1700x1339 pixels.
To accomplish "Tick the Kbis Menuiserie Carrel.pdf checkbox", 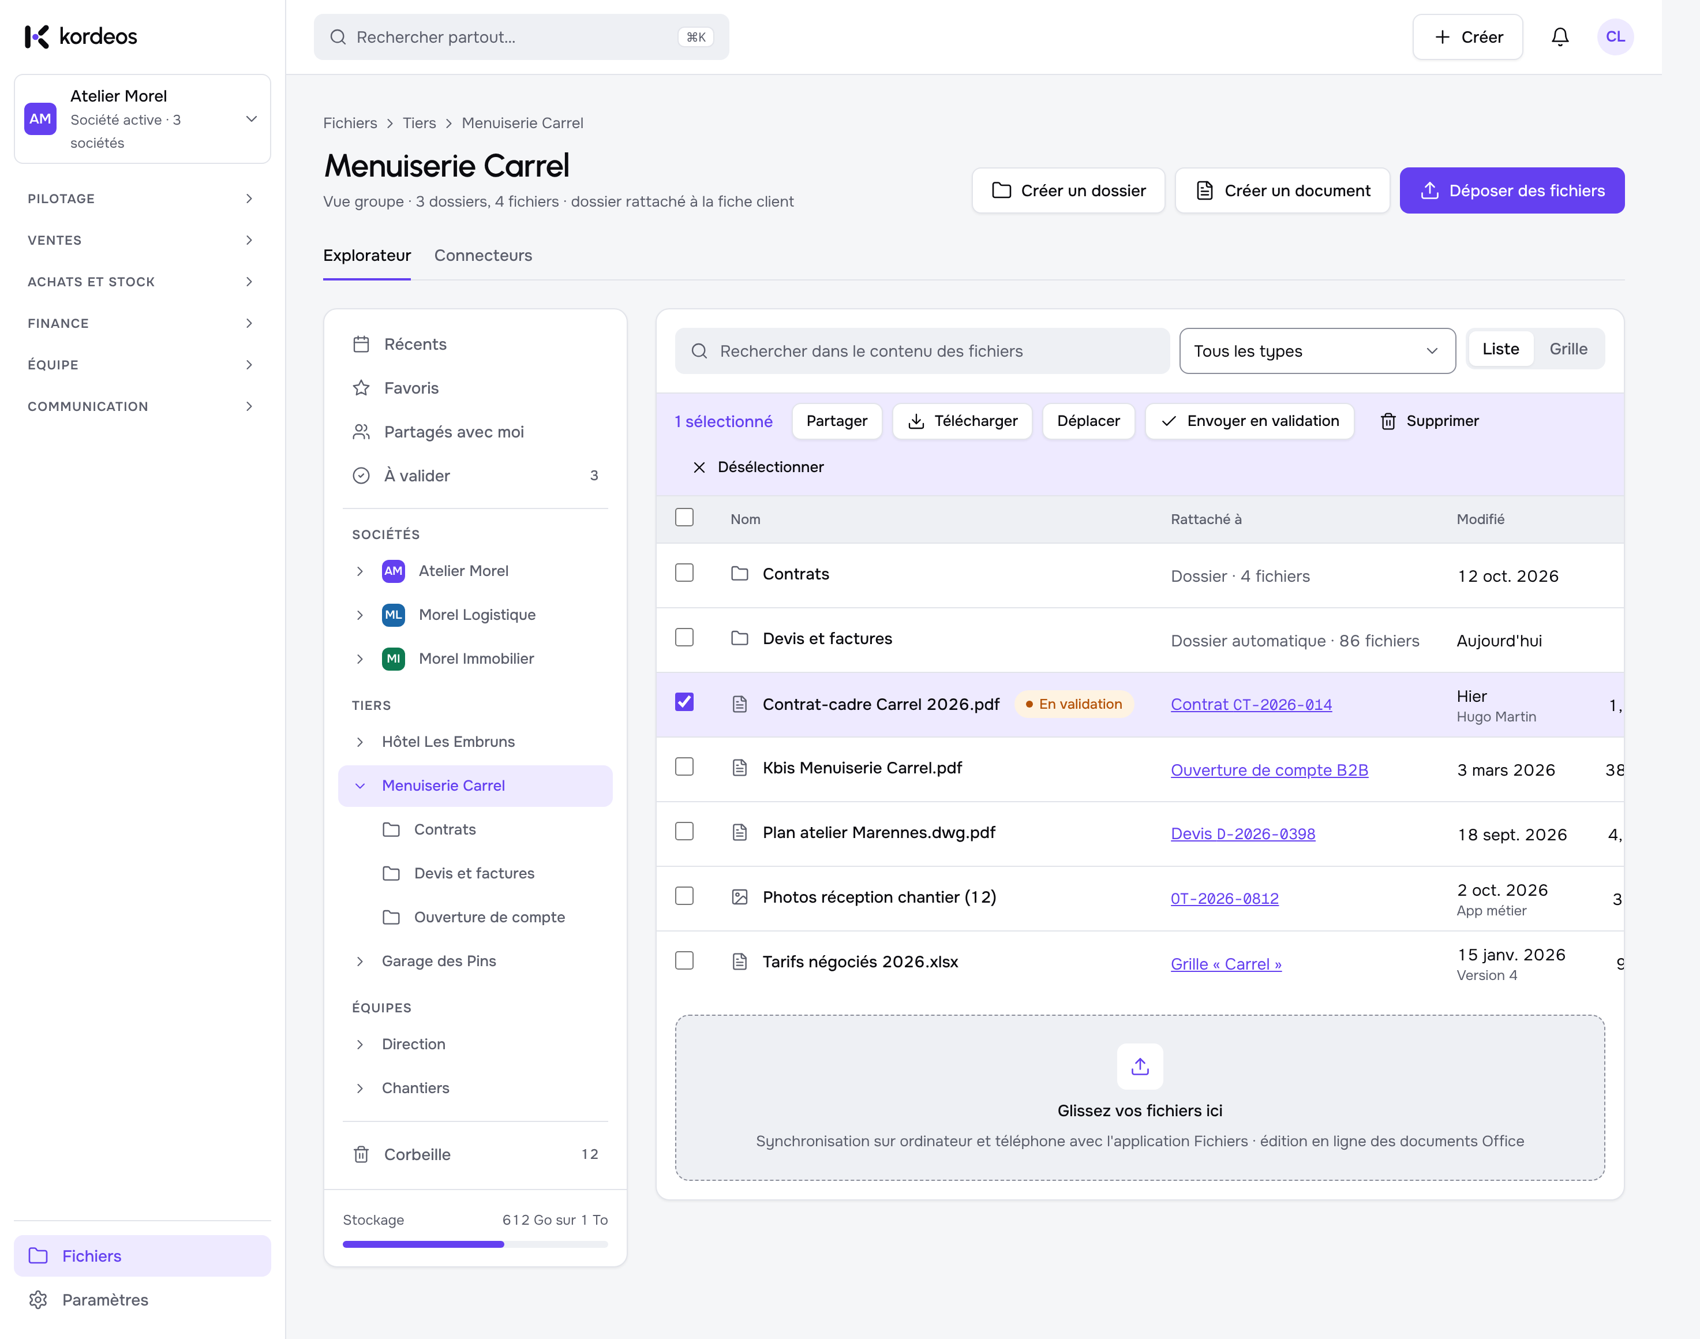I will (684, 766).
